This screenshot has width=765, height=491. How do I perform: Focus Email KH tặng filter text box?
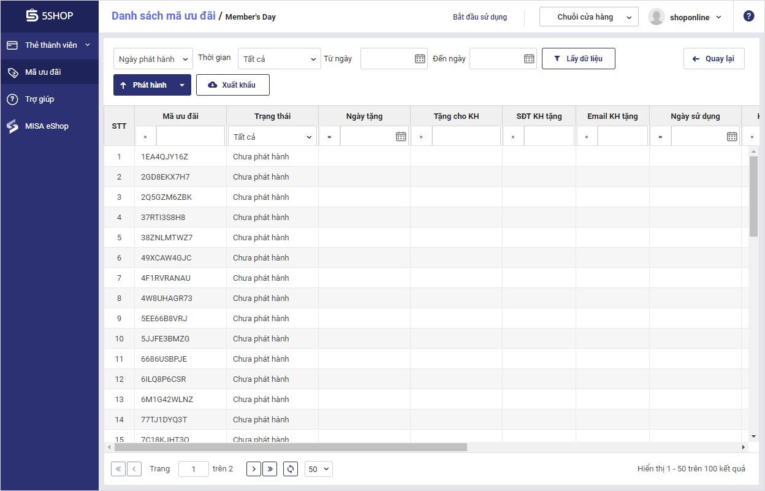[x=623, y=137]
